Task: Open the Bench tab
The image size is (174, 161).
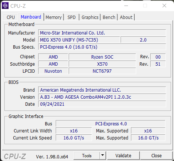Action: click(109, 17)
